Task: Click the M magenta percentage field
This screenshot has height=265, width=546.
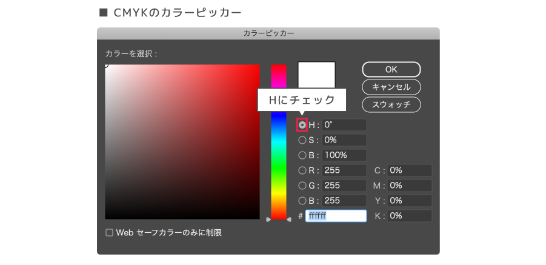Action: 410,186
